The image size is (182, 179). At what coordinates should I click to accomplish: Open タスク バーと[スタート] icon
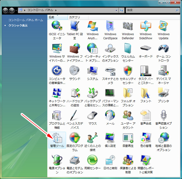pos(146,71)
